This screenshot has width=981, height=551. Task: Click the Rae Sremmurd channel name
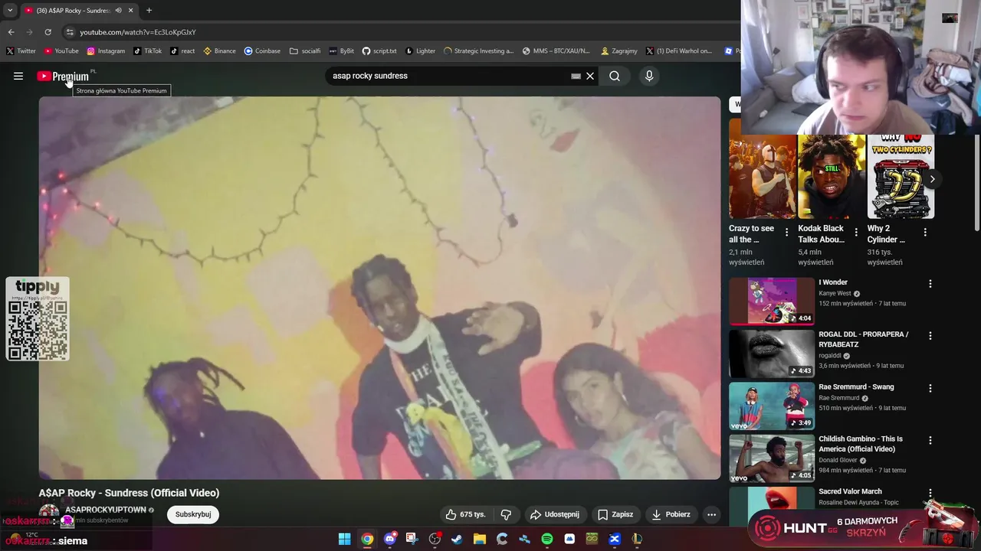click(x=839, y=398)
